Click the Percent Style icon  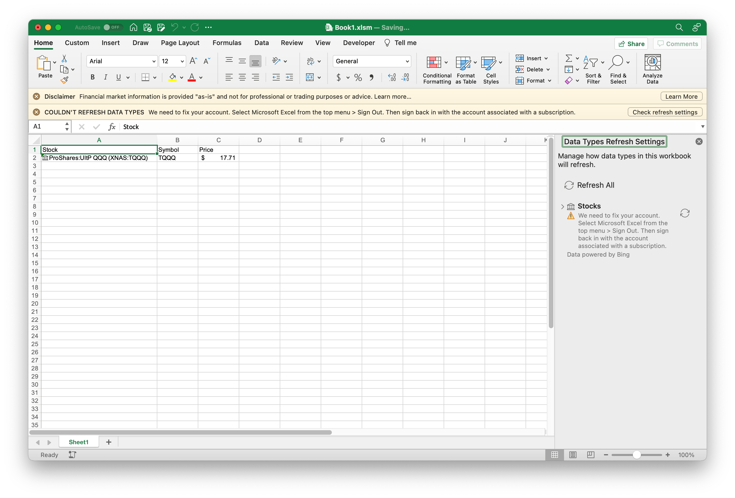point(358,77)
